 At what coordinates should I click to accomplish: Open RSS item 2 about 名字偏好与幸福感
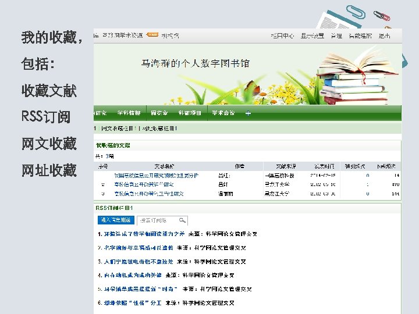point(139,248)
